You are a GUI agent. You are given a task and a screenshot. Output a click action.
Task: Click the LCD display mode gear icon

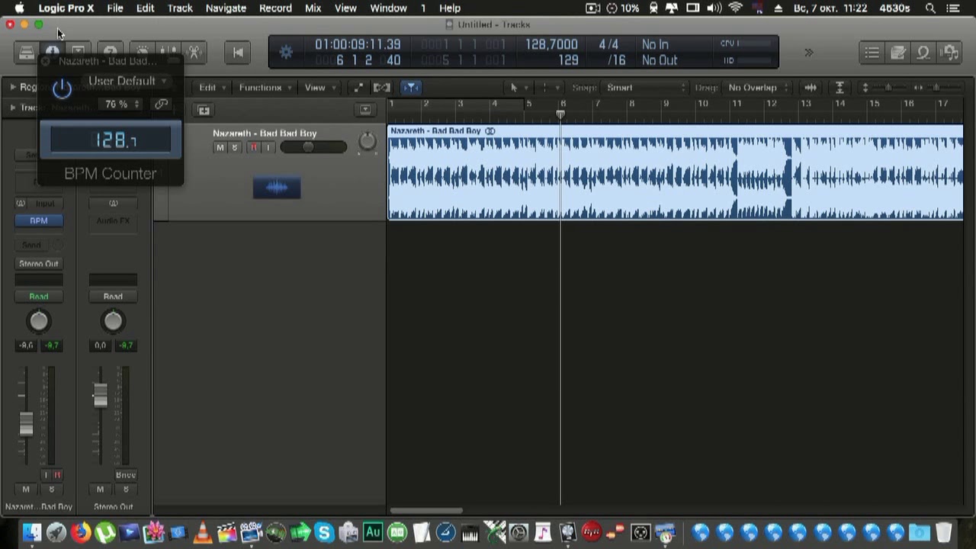coord(286,53)
